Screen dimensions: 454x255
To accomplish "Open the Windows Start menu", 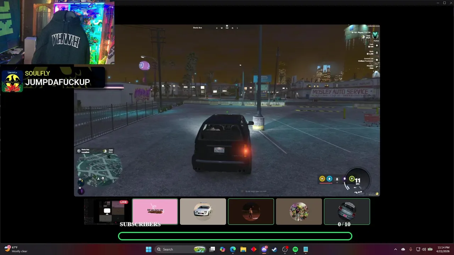I will click(149, 249).
